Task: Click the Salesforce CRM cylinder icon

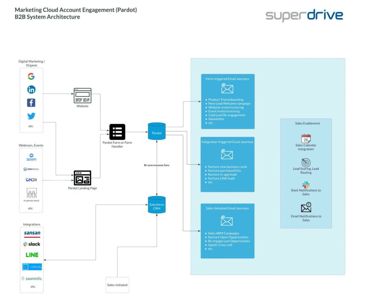Action: [x=156, y=205]
